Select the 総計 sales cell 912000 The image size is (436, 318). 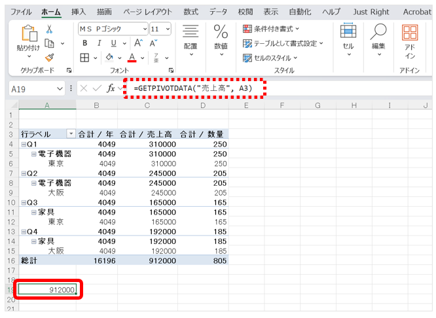point(148,260)
